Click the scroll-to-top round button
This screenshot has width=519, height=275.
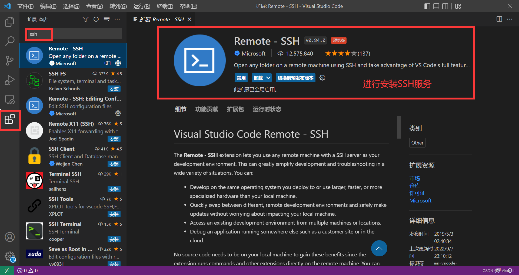[379, 248]
